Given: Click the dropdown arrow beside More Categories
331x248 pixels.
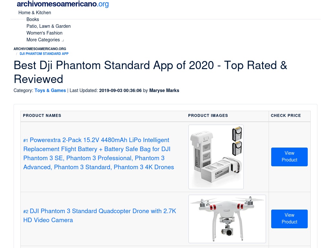Looking at the screenshot, I should click(x=63, y=40).
